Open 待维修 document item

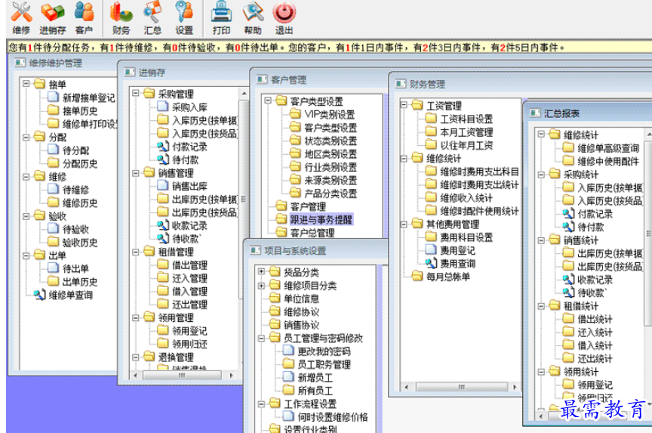[x=68, y=190]
